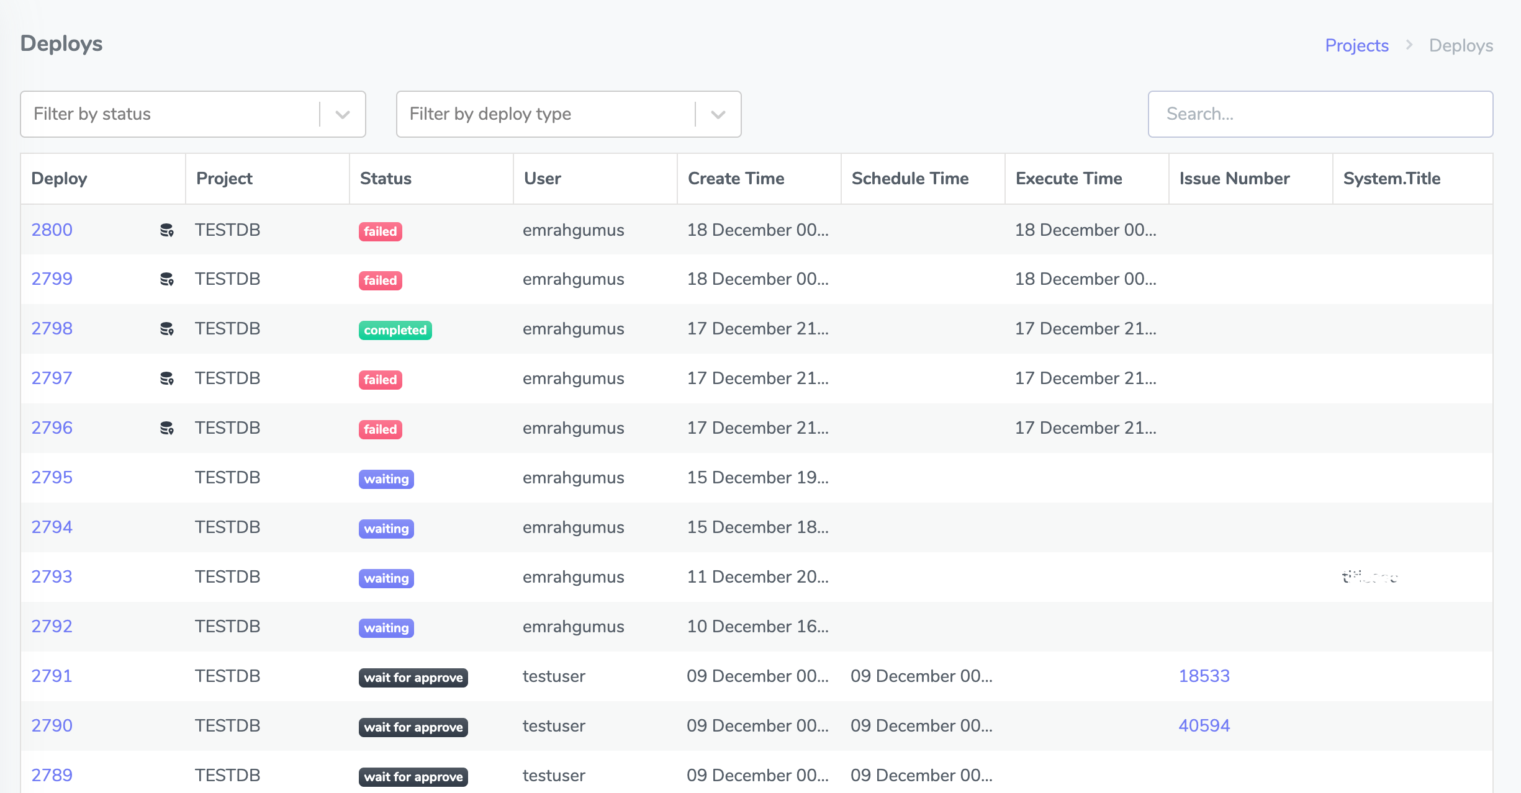Open issue number 40594
The height and width of the screenshot is (793, 1521).
[1204, 725]
